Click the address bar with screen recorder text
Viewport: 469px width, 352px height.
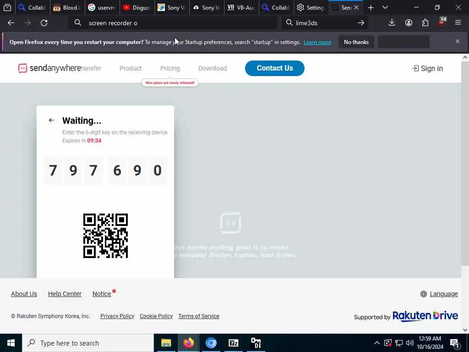click(x=174, y=23)
